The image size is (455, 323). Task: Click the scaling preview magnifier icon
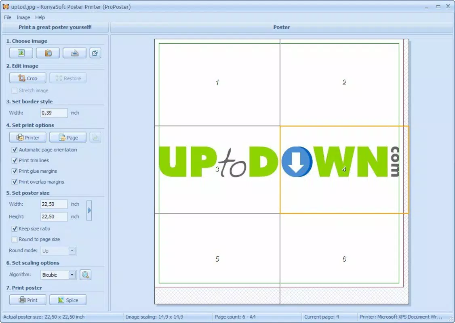[86, 275]
